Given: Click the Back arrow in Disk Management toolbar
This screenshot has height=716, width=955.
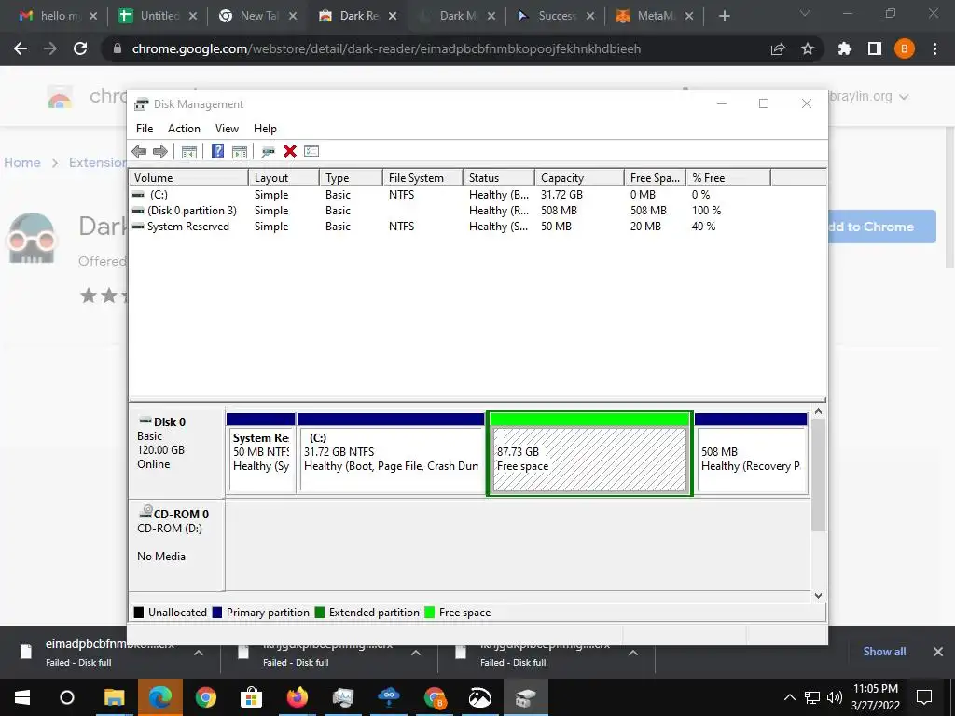Looking at the screenshot, I should pyautogui.click(x=139, y=151).
